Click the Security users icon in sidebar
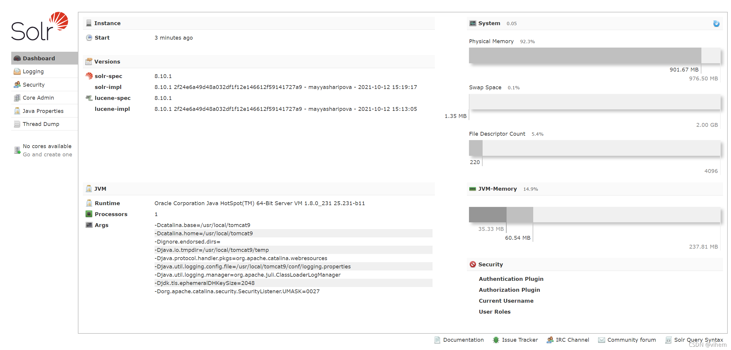 tap(17, 85)
